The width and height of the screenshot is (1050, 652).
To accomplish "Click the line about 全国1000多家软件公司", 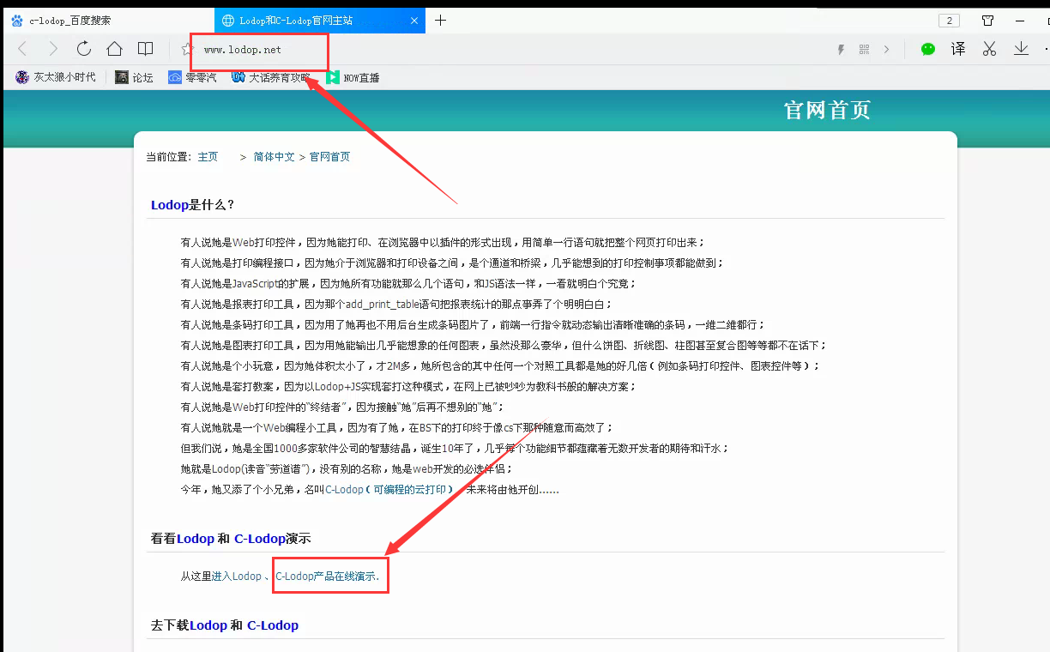I will (x=456, y=449).
